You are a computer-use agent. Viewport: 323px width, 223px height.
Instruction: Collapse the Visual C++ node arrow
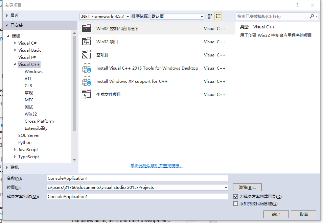pos(15,65)
